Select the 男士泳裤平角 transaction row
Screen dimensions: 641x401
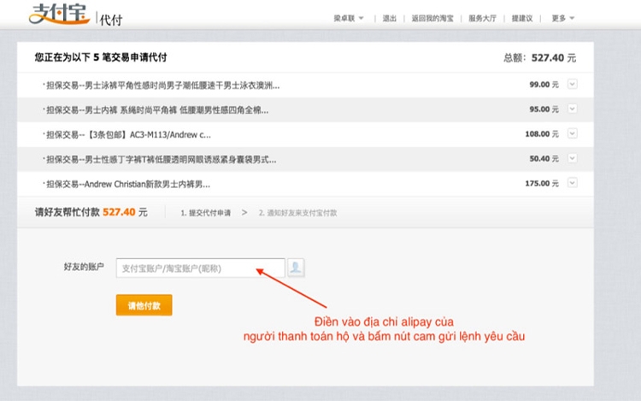click(162, 86)
